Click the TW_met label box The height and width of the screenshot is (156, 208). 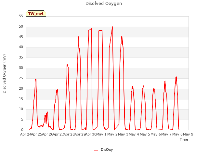[x=36, y=14]
